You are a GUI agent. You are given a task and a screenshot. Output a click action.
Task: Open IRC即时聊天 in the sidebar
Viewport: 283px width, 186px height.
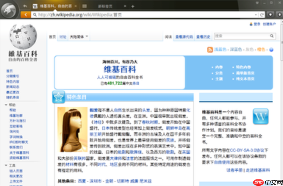19,142
